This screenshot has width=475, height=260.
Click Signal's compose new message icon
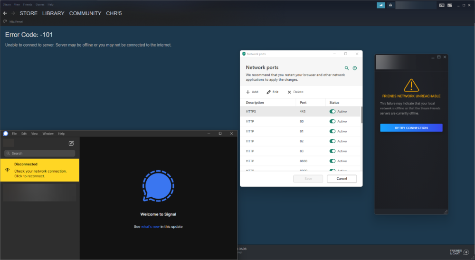tap(71, 143)
